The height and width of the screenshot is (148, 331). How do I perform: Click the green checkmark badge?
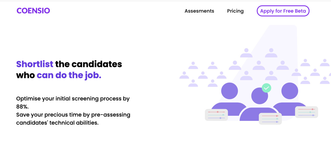(x=266, y=88)
